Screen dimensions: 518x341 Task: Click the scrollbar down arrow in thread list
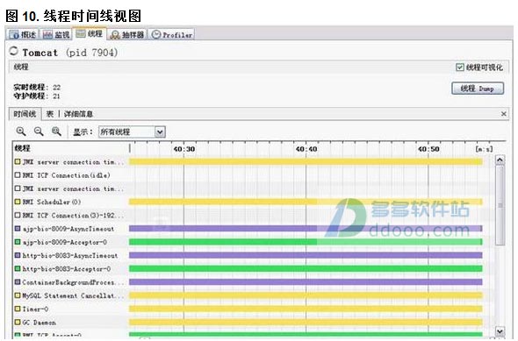(x=500, y=331)
